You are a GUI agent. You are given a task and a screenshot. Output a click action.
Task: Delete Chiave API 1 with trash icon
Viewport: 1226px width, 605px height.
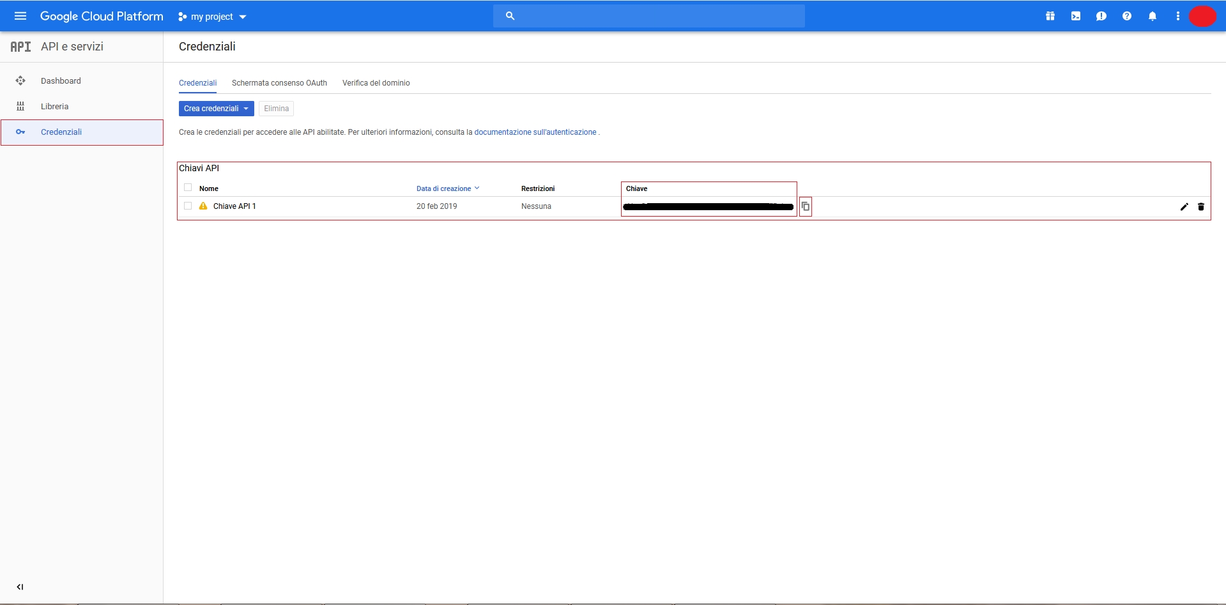1201,206
